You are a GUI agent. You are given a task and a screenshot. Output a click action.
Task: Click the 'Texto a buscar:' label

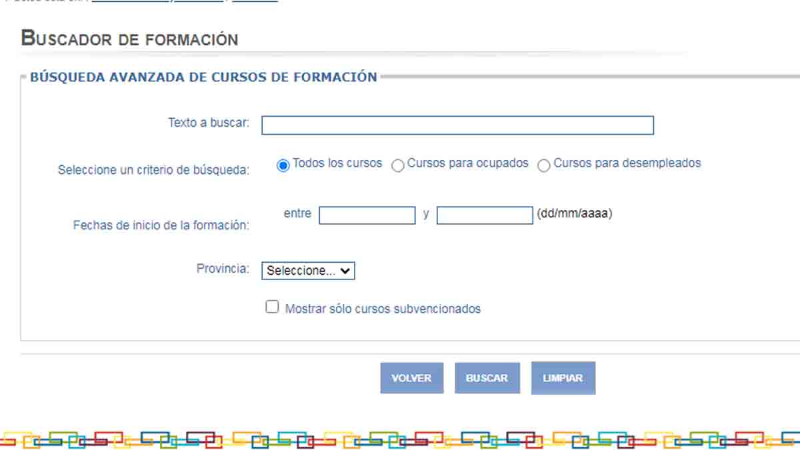tap(208, 123)
